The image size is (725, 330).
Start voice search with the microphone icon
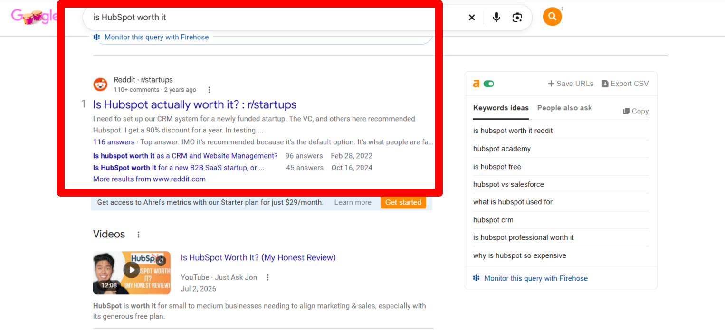coord(496,18)
